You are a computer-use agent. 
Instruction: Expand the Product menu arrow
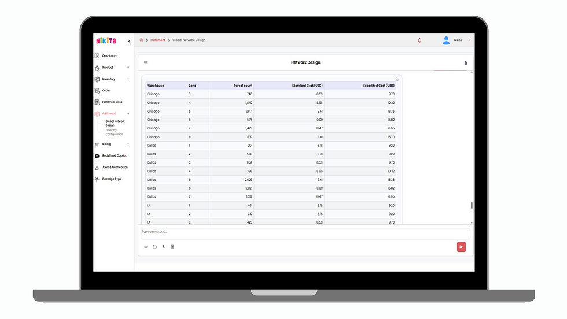click(x=128, y=68)
